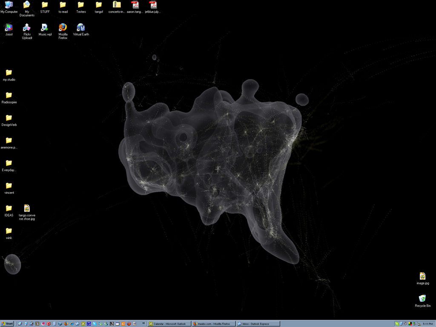Open the Recycle Bin
The width and height of the screenshot is (436, 327).
pos(423,301)
